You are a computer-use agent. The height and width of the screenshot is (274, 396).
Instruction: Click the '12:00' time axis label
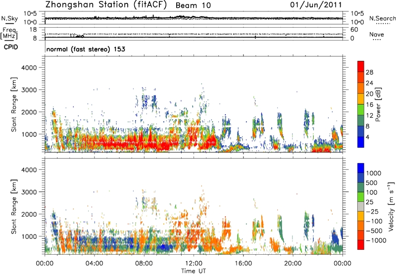pyautogui.click(x=194, y=264)
